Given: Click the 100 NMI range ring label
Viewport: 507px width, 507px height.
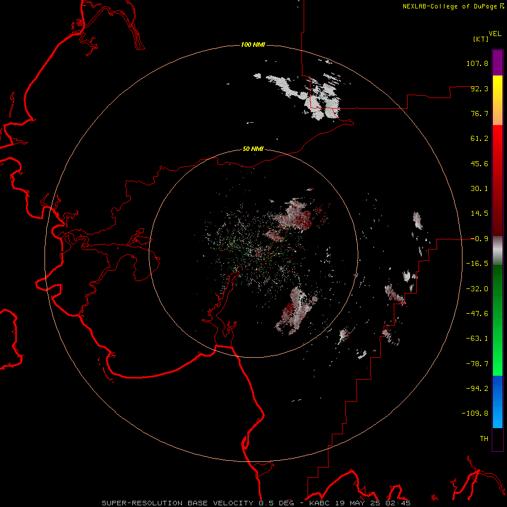Looking at the screenshot, I should (x=253, y=45).
